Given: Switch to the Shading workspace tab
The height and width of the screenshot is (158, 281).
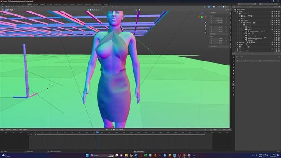Looking at the screenshot, I should [65, 4].
